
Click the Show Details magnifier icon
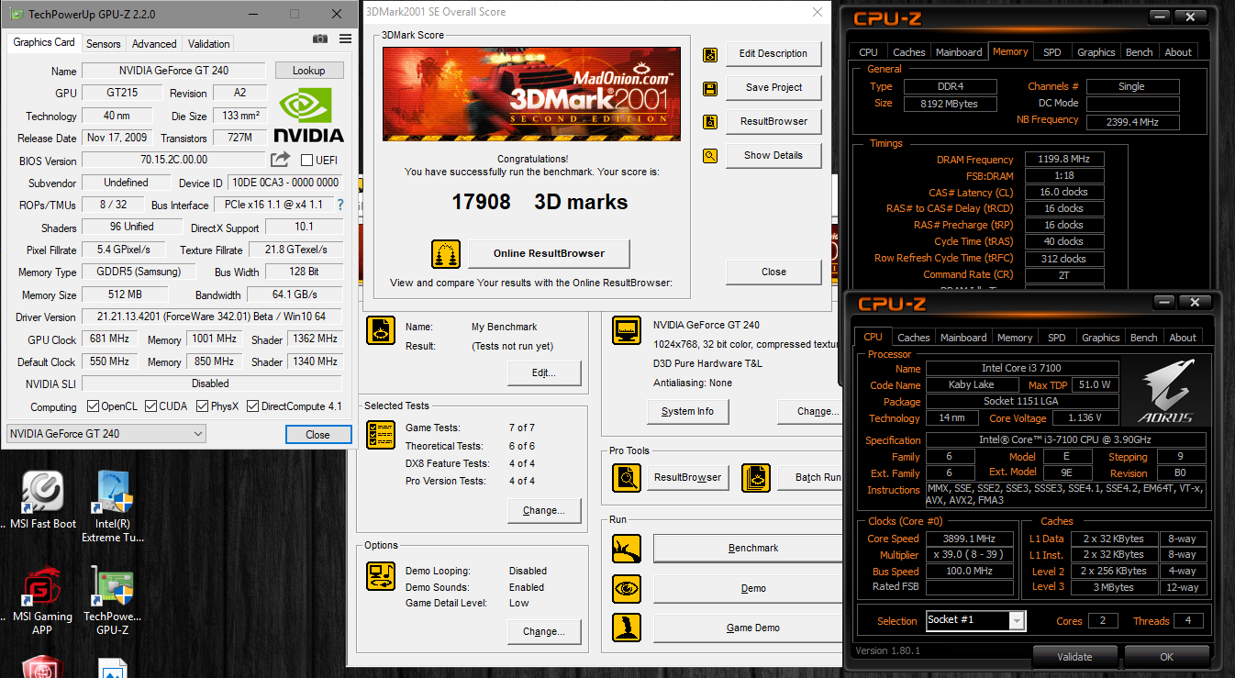710,156
